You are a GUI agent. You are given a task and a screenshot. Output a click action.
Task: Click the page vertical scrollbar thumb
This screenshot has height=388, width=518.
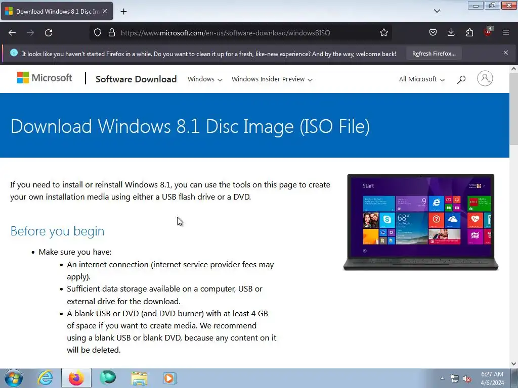[x=513, y=109]
